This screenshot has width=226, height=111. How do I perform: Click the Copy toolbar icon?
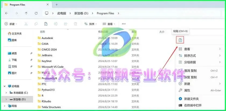[x=36, y=24]
